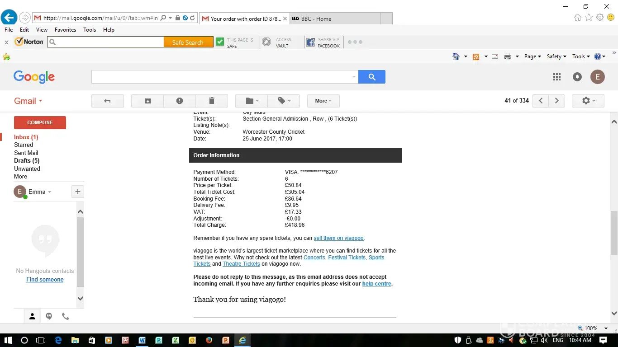Image resolution: width=618 pixels, height=347 pixels.
Task: Report this email as spam
Action: tap(180, 101)
